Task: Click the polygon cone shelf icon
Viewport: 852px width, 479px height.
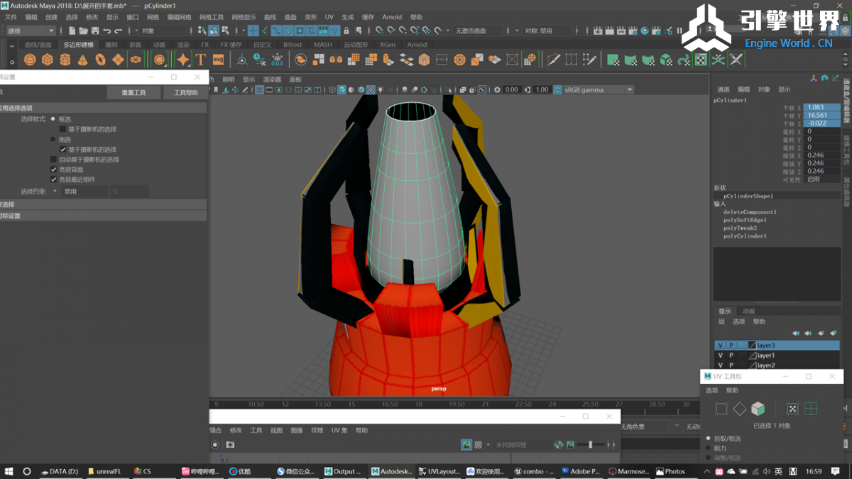Action: pos(83,60)
